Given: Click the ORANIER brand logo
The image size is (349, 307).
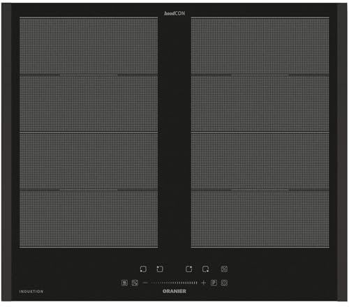Looking at the screenshot, I should [174, 291].
